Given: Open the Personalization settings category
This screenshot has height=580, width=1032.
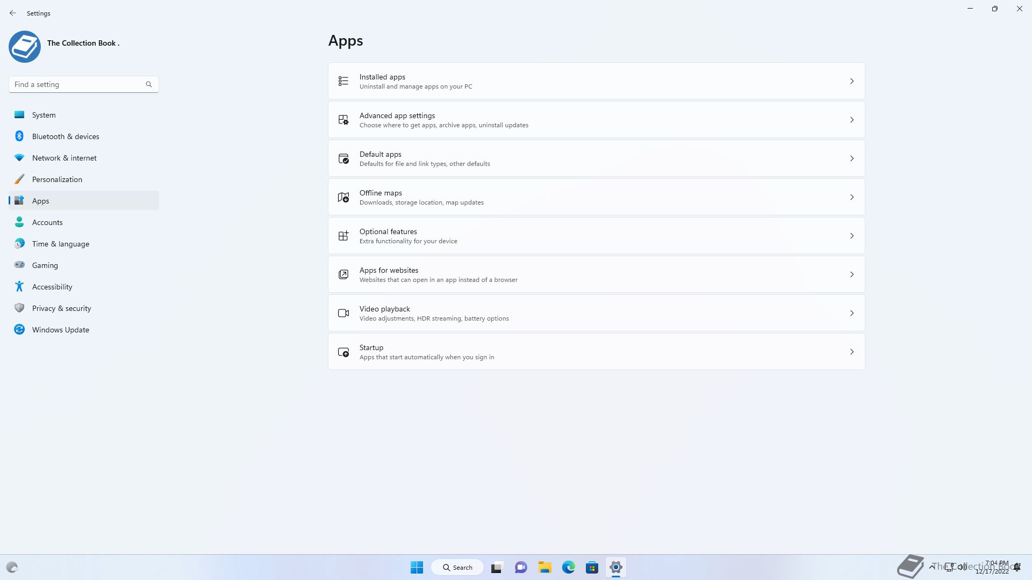Looking at the screenshot, I should (x=57, y=179).
